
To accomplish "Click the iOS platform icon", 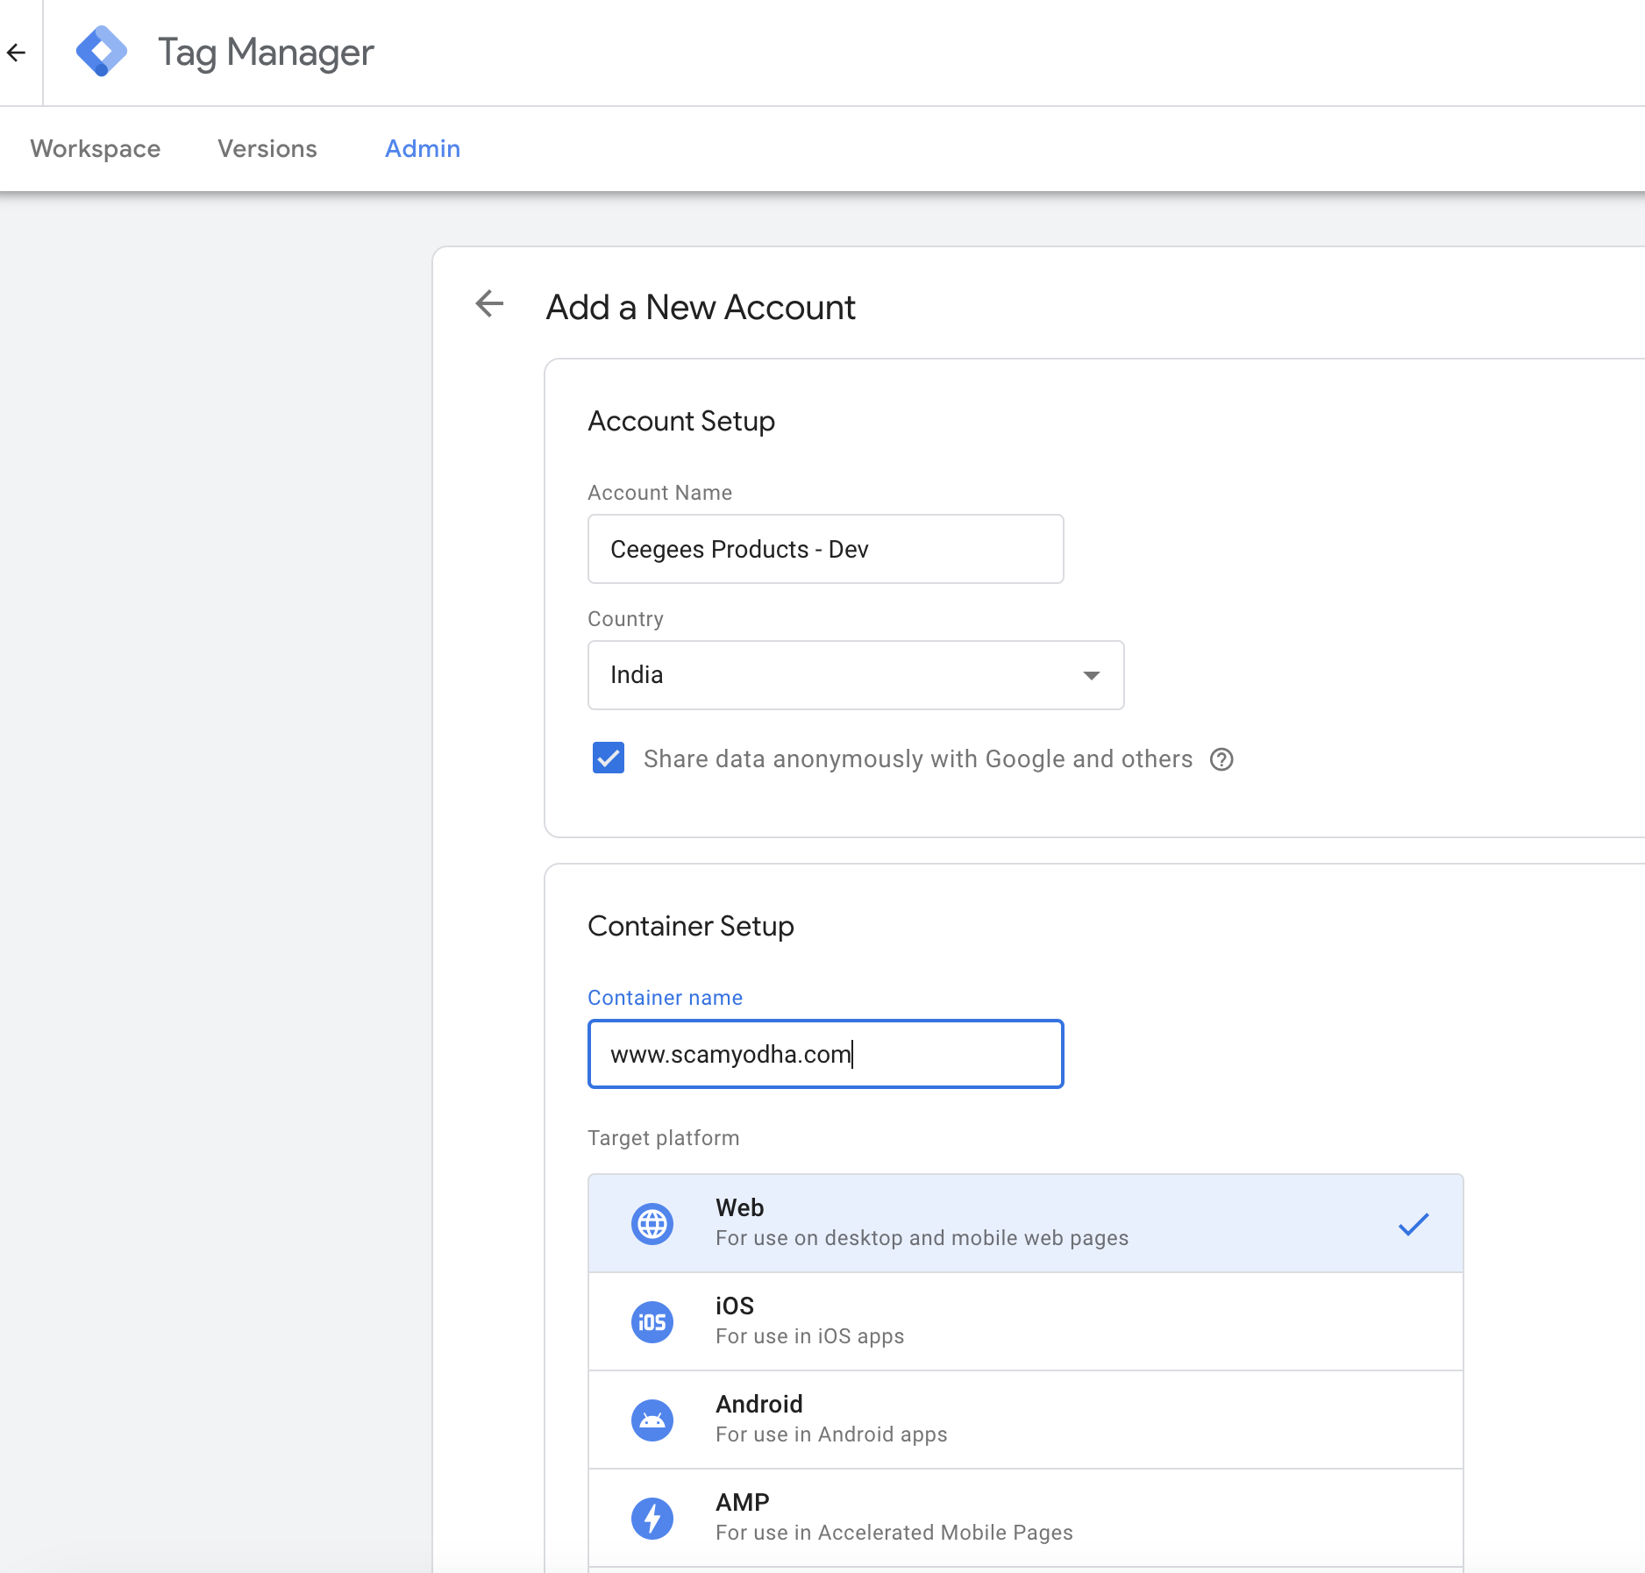I will 652,1322.
